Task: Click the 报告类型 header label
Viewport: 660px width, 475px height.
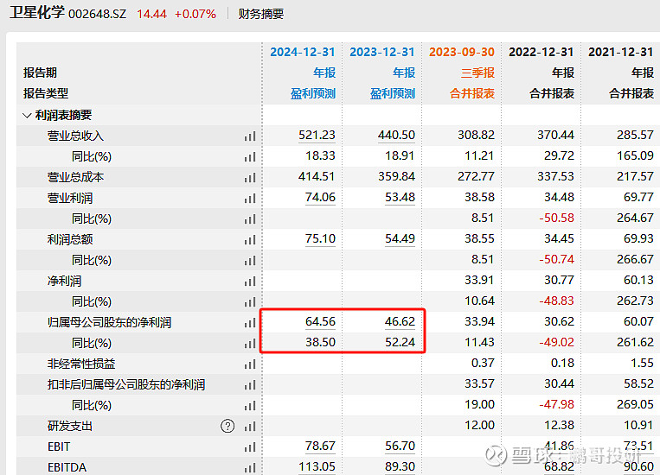Action: pos(46,93)
